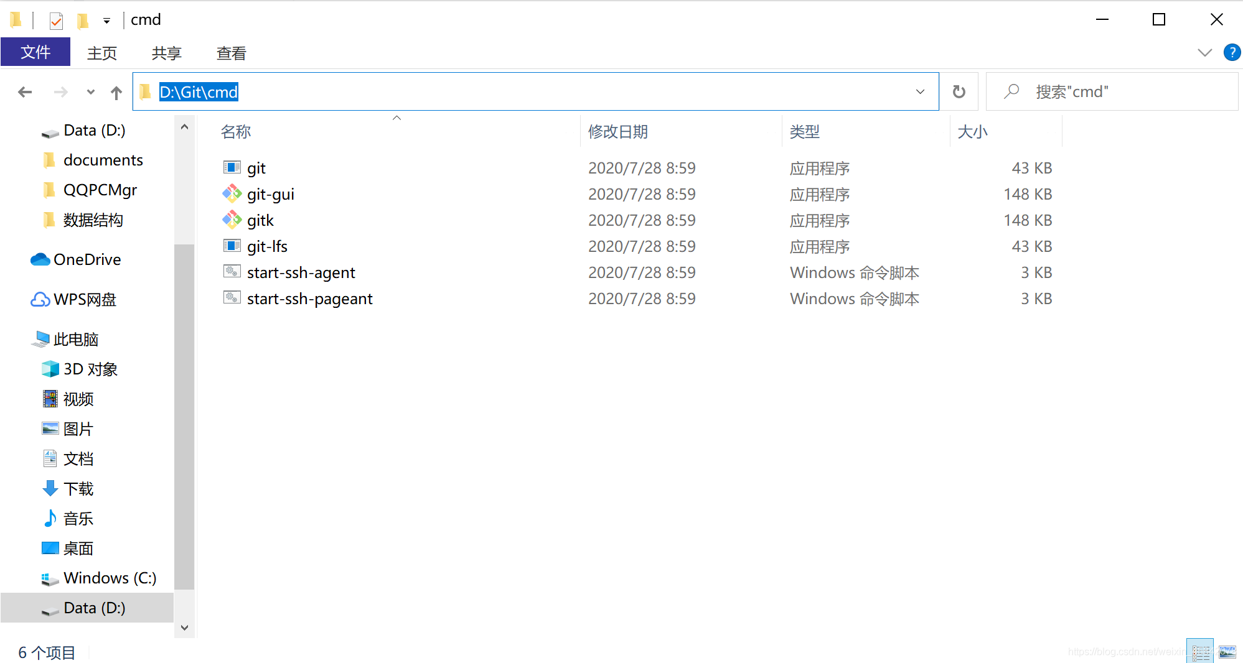1243x663 pixels.
Task: Click the 148 KB size of gitk
Action: [1028, 220]
